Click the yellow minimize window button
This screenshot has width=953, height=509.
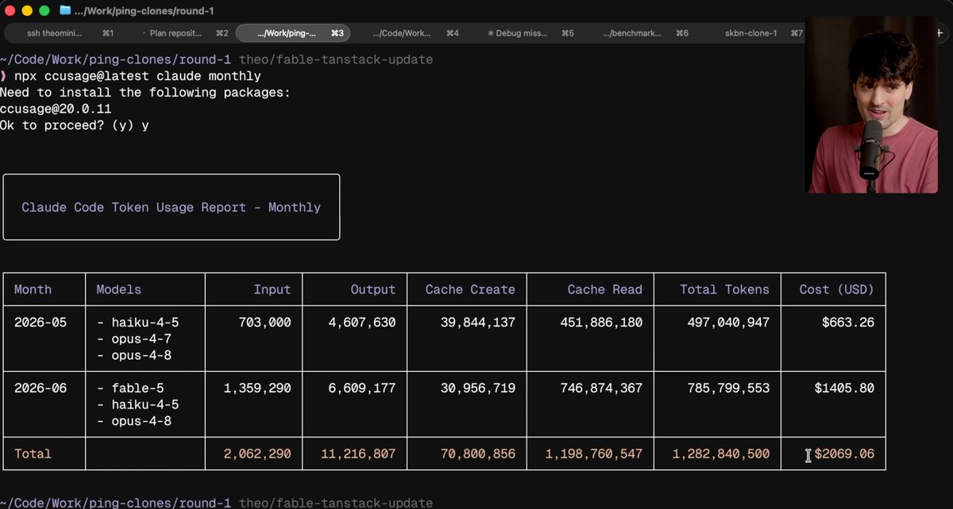point(27,11)
